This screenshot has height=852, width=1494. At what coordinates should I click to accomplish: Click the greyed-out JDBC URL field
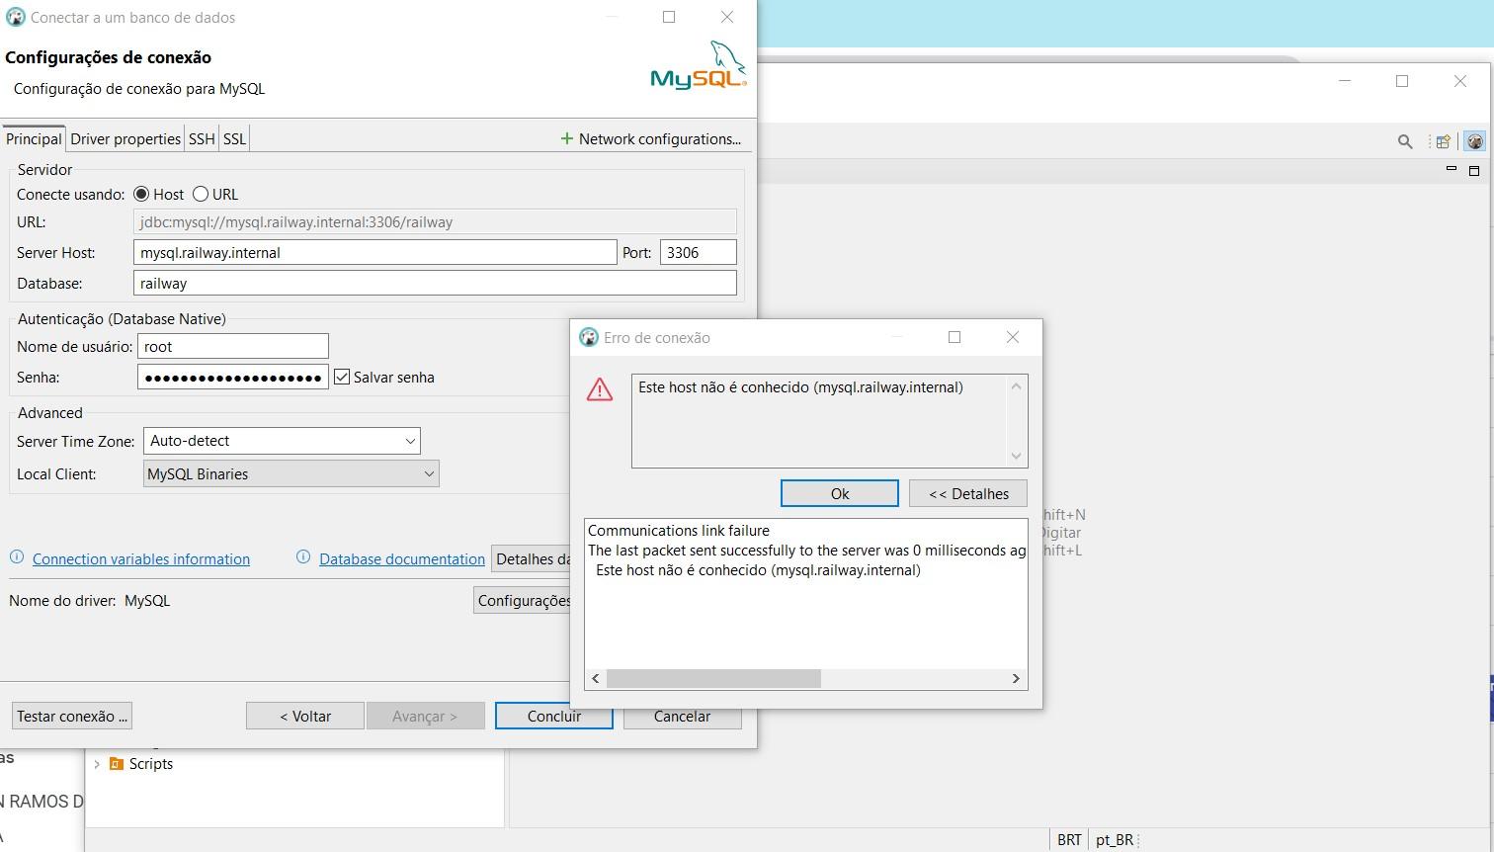(x=435, y=221)
